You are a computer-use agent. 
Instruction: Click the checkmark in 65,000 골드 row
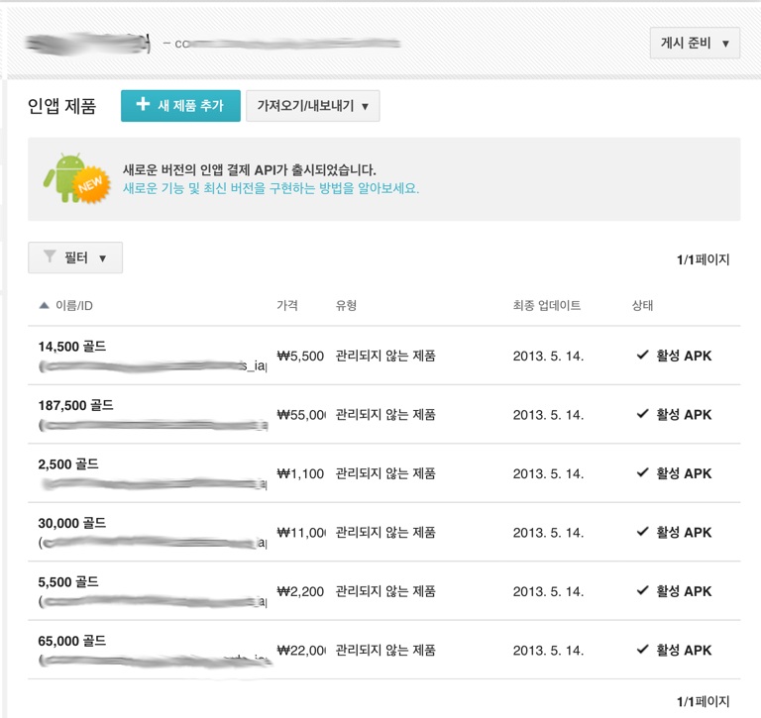643,650
